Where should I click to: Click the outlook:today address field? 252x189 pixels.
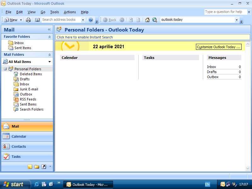198,20
